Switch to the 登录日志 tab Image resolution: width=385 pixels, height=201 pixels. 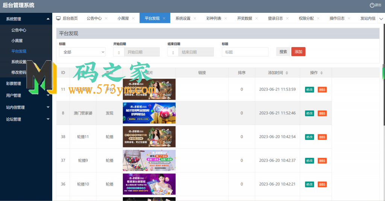275,18
